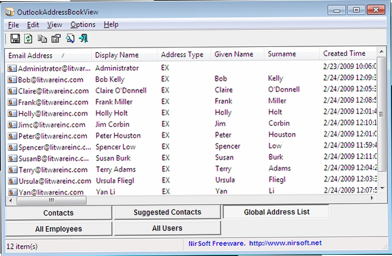
Task: Select the contact icon for Claire@litwareinc.com
Action: pyautogui.click(x=12, y=91)
